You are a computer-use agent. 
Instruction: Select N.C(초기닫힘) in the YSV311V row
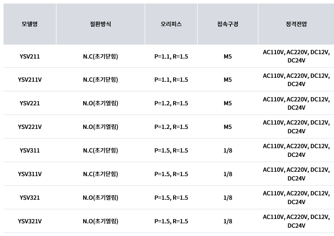pos(101,174)
